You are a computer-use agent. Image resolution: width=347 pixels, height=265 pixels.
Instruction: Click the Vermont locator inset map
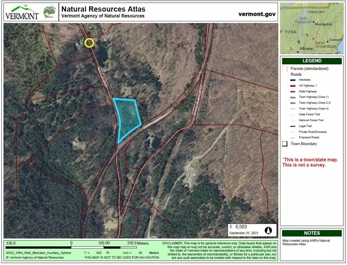pyautogui.click(x=312, y=28)
